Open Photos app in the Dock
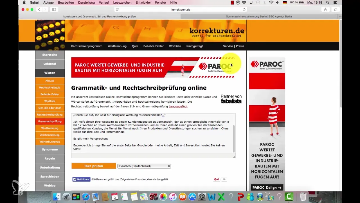The height and width of the screenshot is (203, 360). coord(163,197)
